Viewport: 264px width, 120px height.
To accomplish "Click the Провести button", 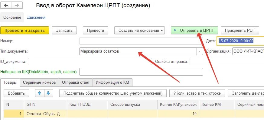I will [96, 30].
